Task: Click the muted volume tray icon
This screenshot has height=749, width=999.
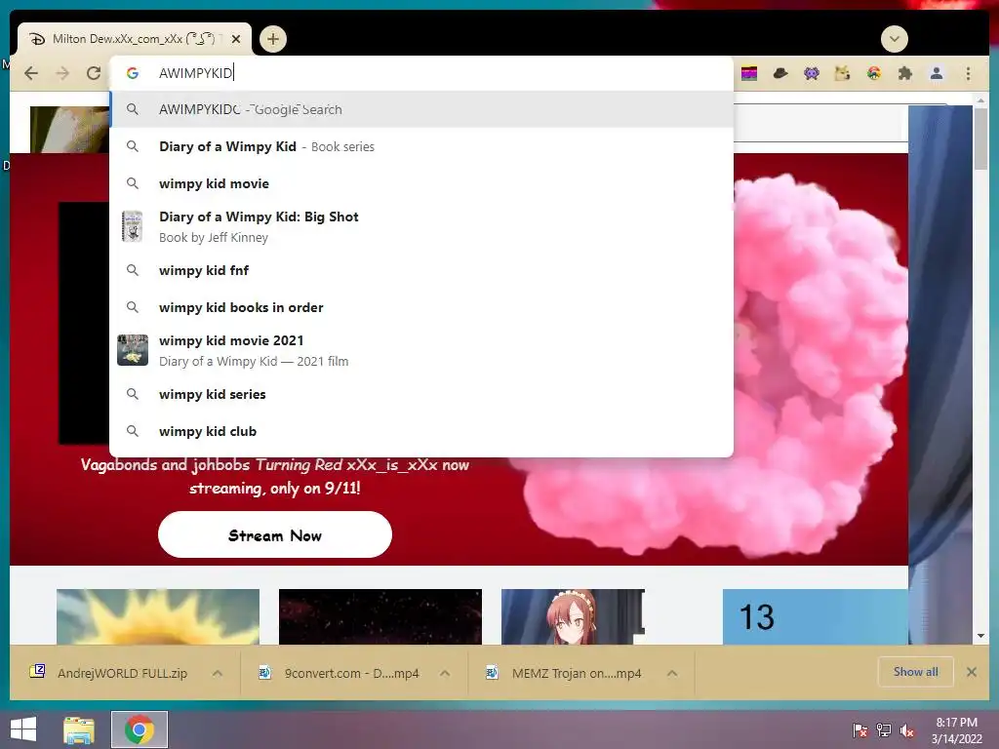Action: click(x=907, y=730)
